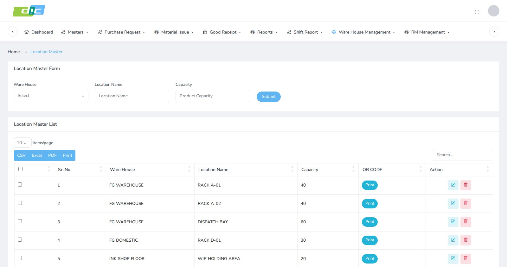507x267 pixels.
Task: Click the CIC company logo
Action: click(29, 11)
